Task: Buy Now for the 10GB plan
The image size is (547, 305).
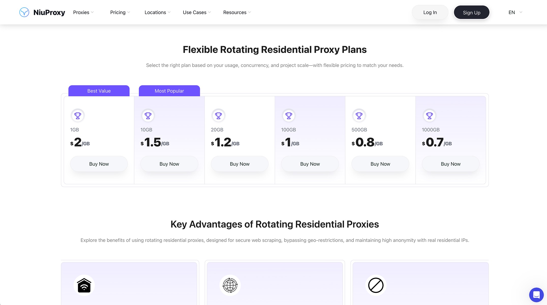Action: (169, 164)
